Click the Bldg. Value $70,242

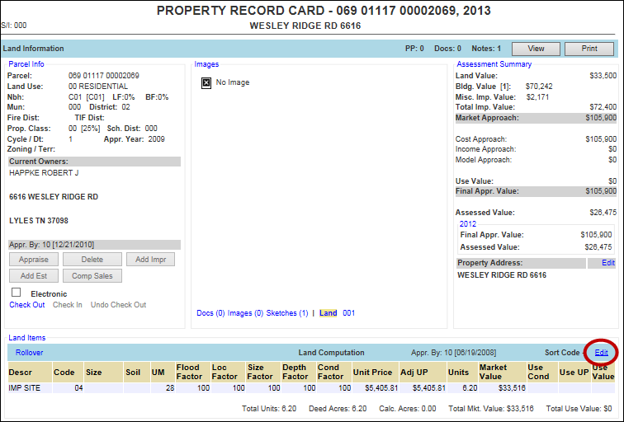(x=539, y=87)
